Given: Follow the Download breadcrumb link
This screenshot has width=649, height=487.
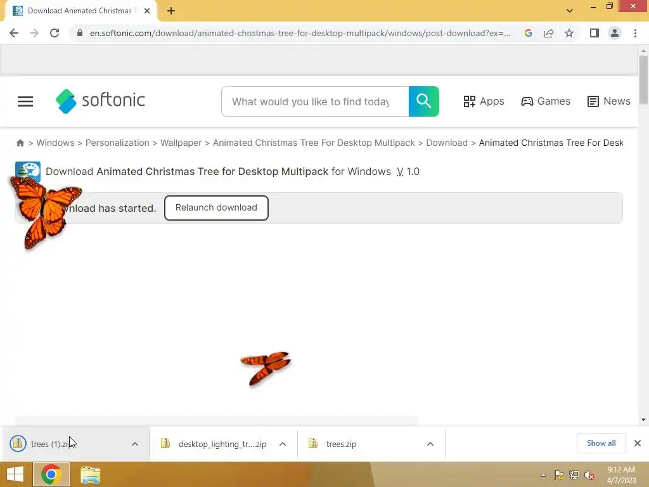Looking at the screenshot, I should click(x=447, y=143).
